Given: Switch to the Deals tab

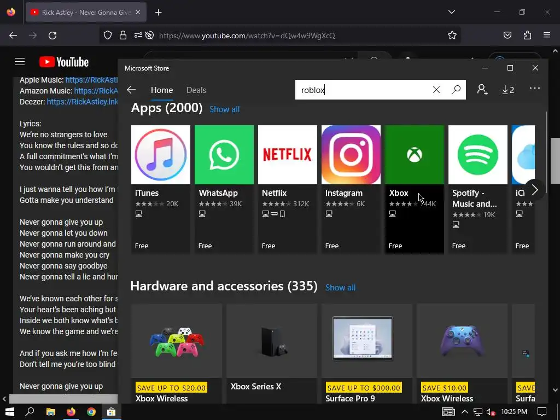Looking at the screenshot, I should 196,90.
